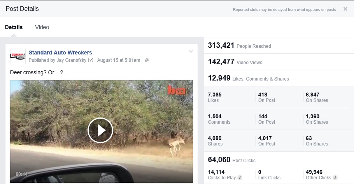Click the public globe privacy icon

coord(147,60)
